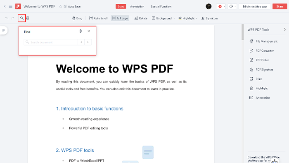This screenshot has height=163, width=289.
Task: Click the red play presentation icon
Action: [x=220, y=7]
